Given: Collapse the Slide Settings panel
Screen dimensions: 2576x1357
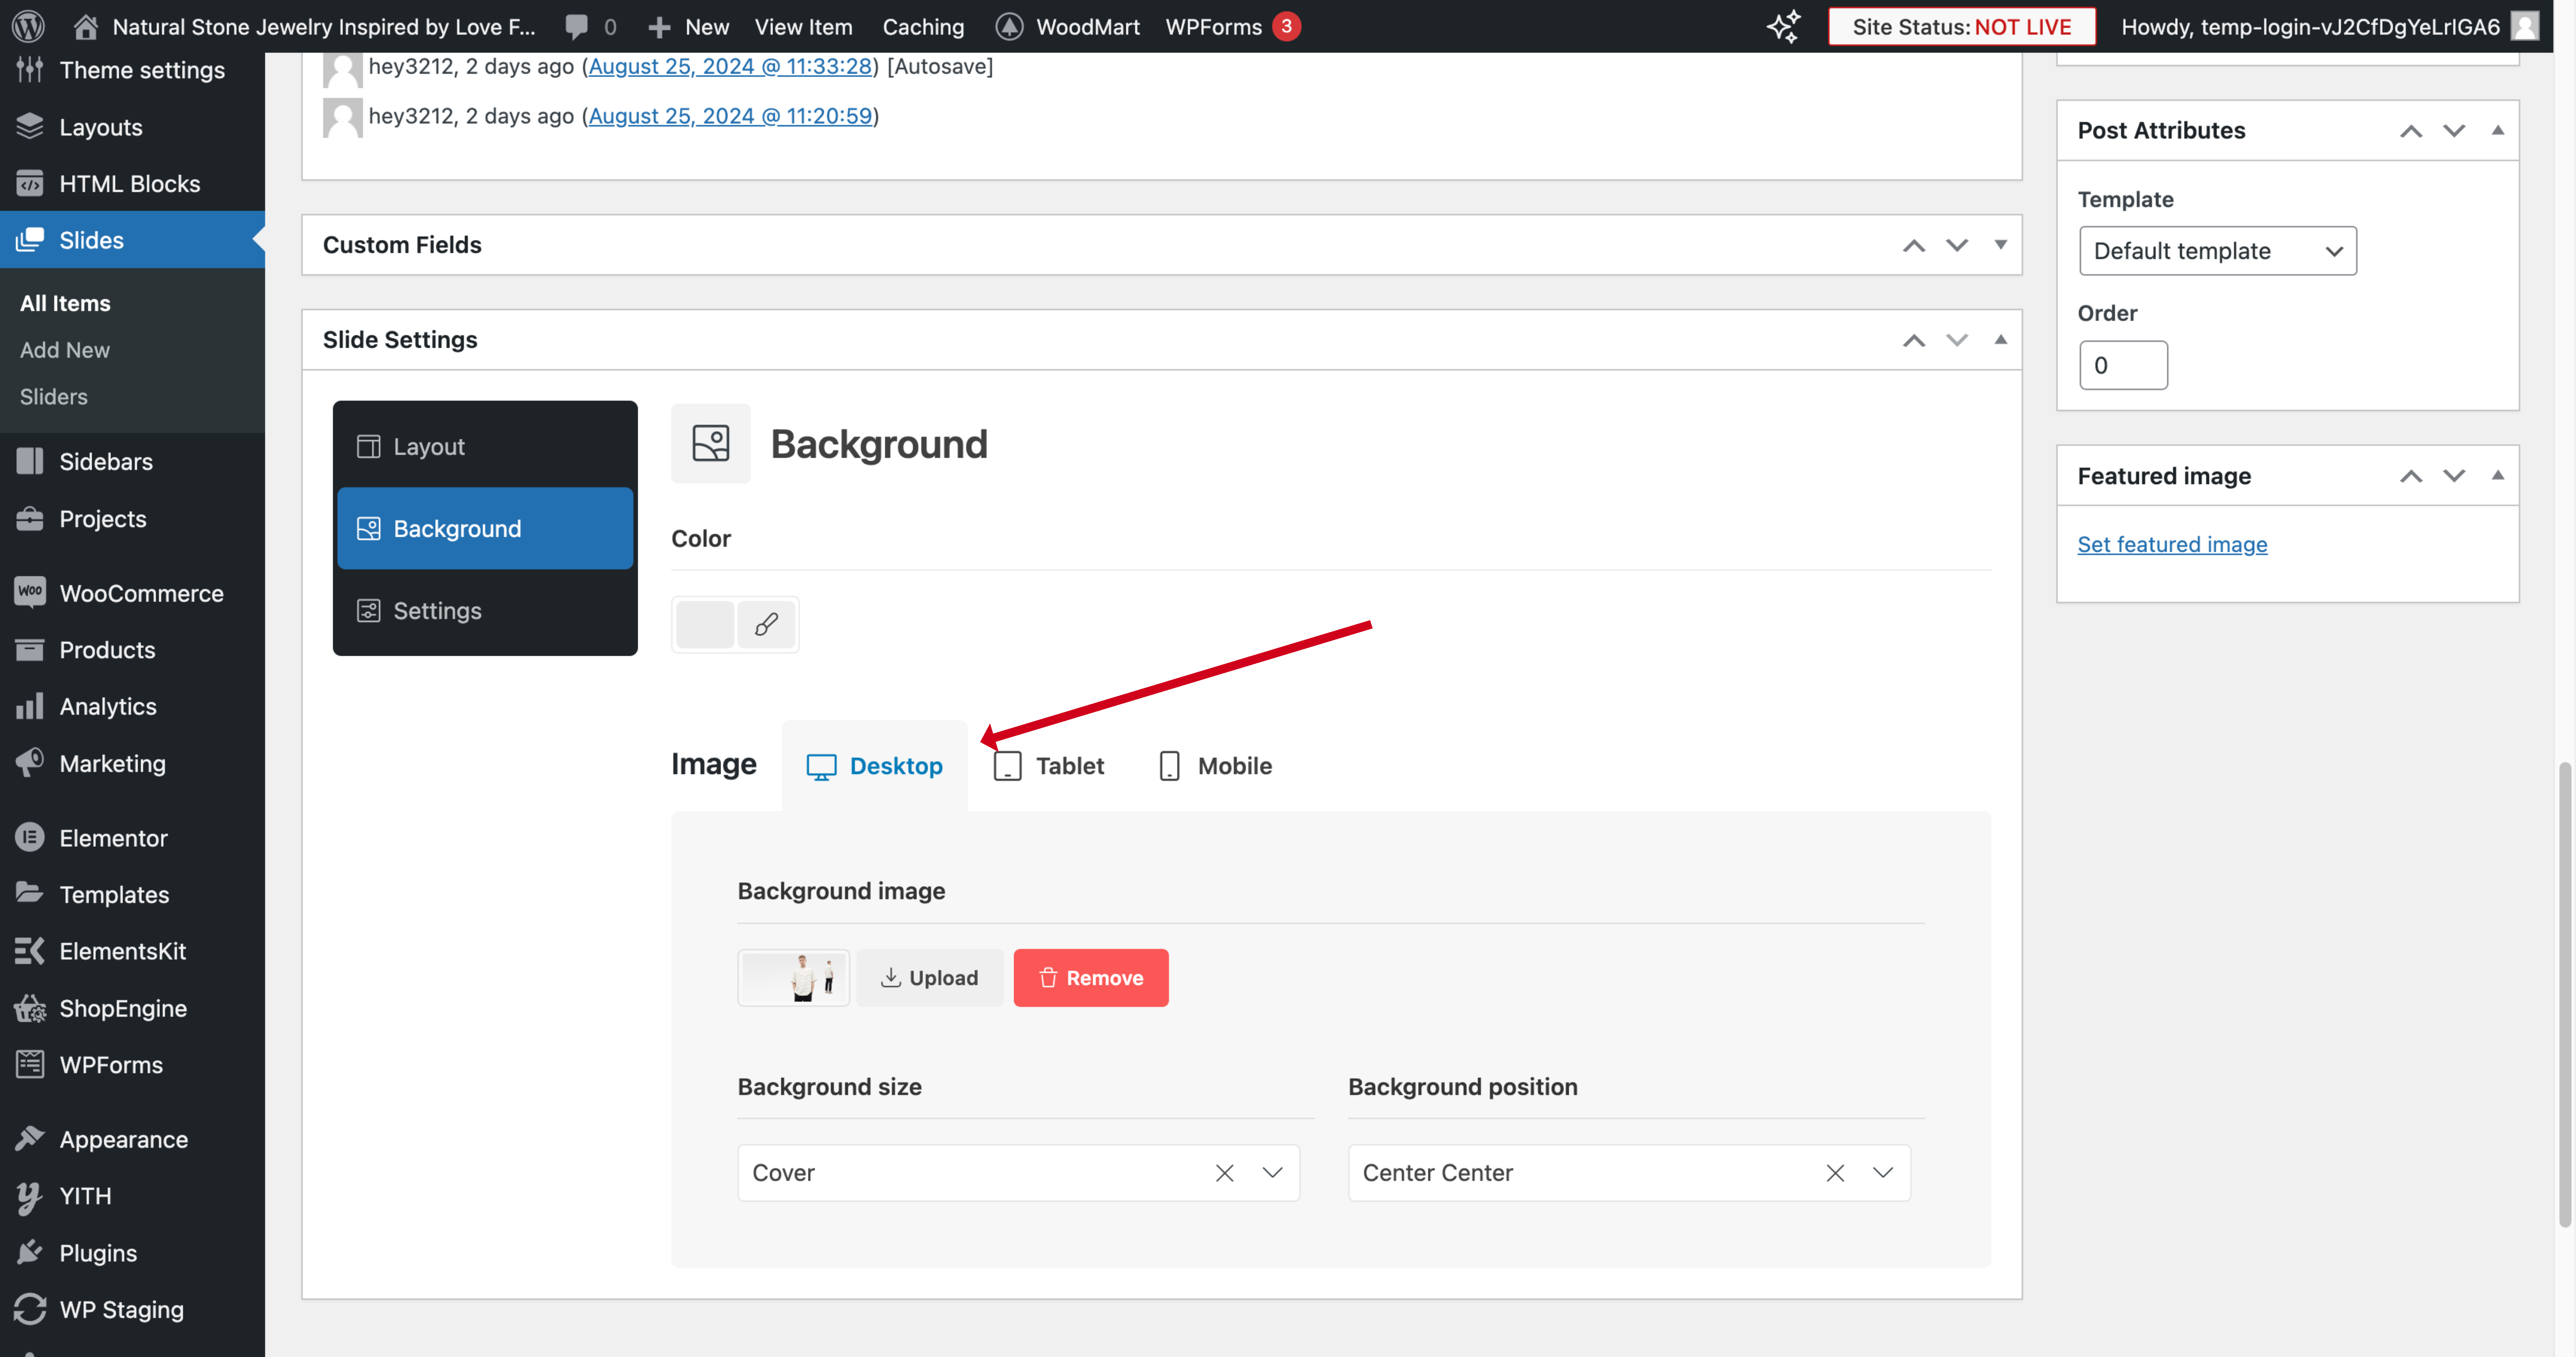Looking at the screenshot, I should tap(2001, 340).
